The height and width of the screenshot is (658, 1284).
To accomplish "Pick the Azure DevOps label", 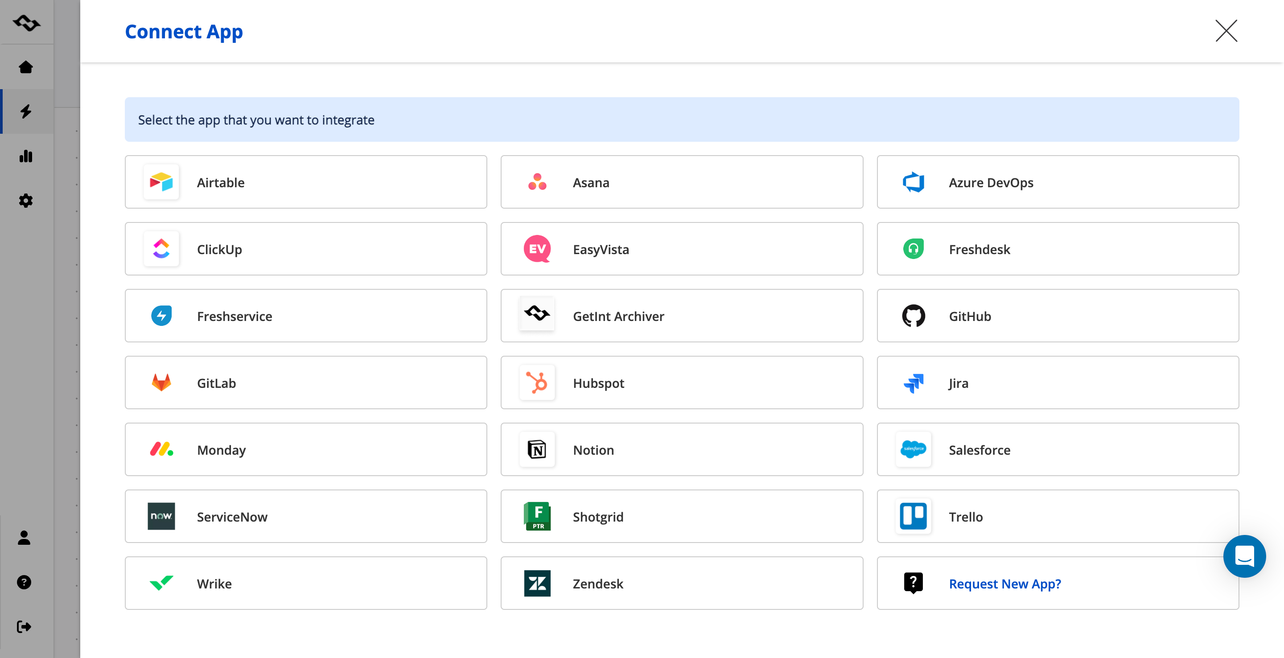I will (x=991, y=182).
